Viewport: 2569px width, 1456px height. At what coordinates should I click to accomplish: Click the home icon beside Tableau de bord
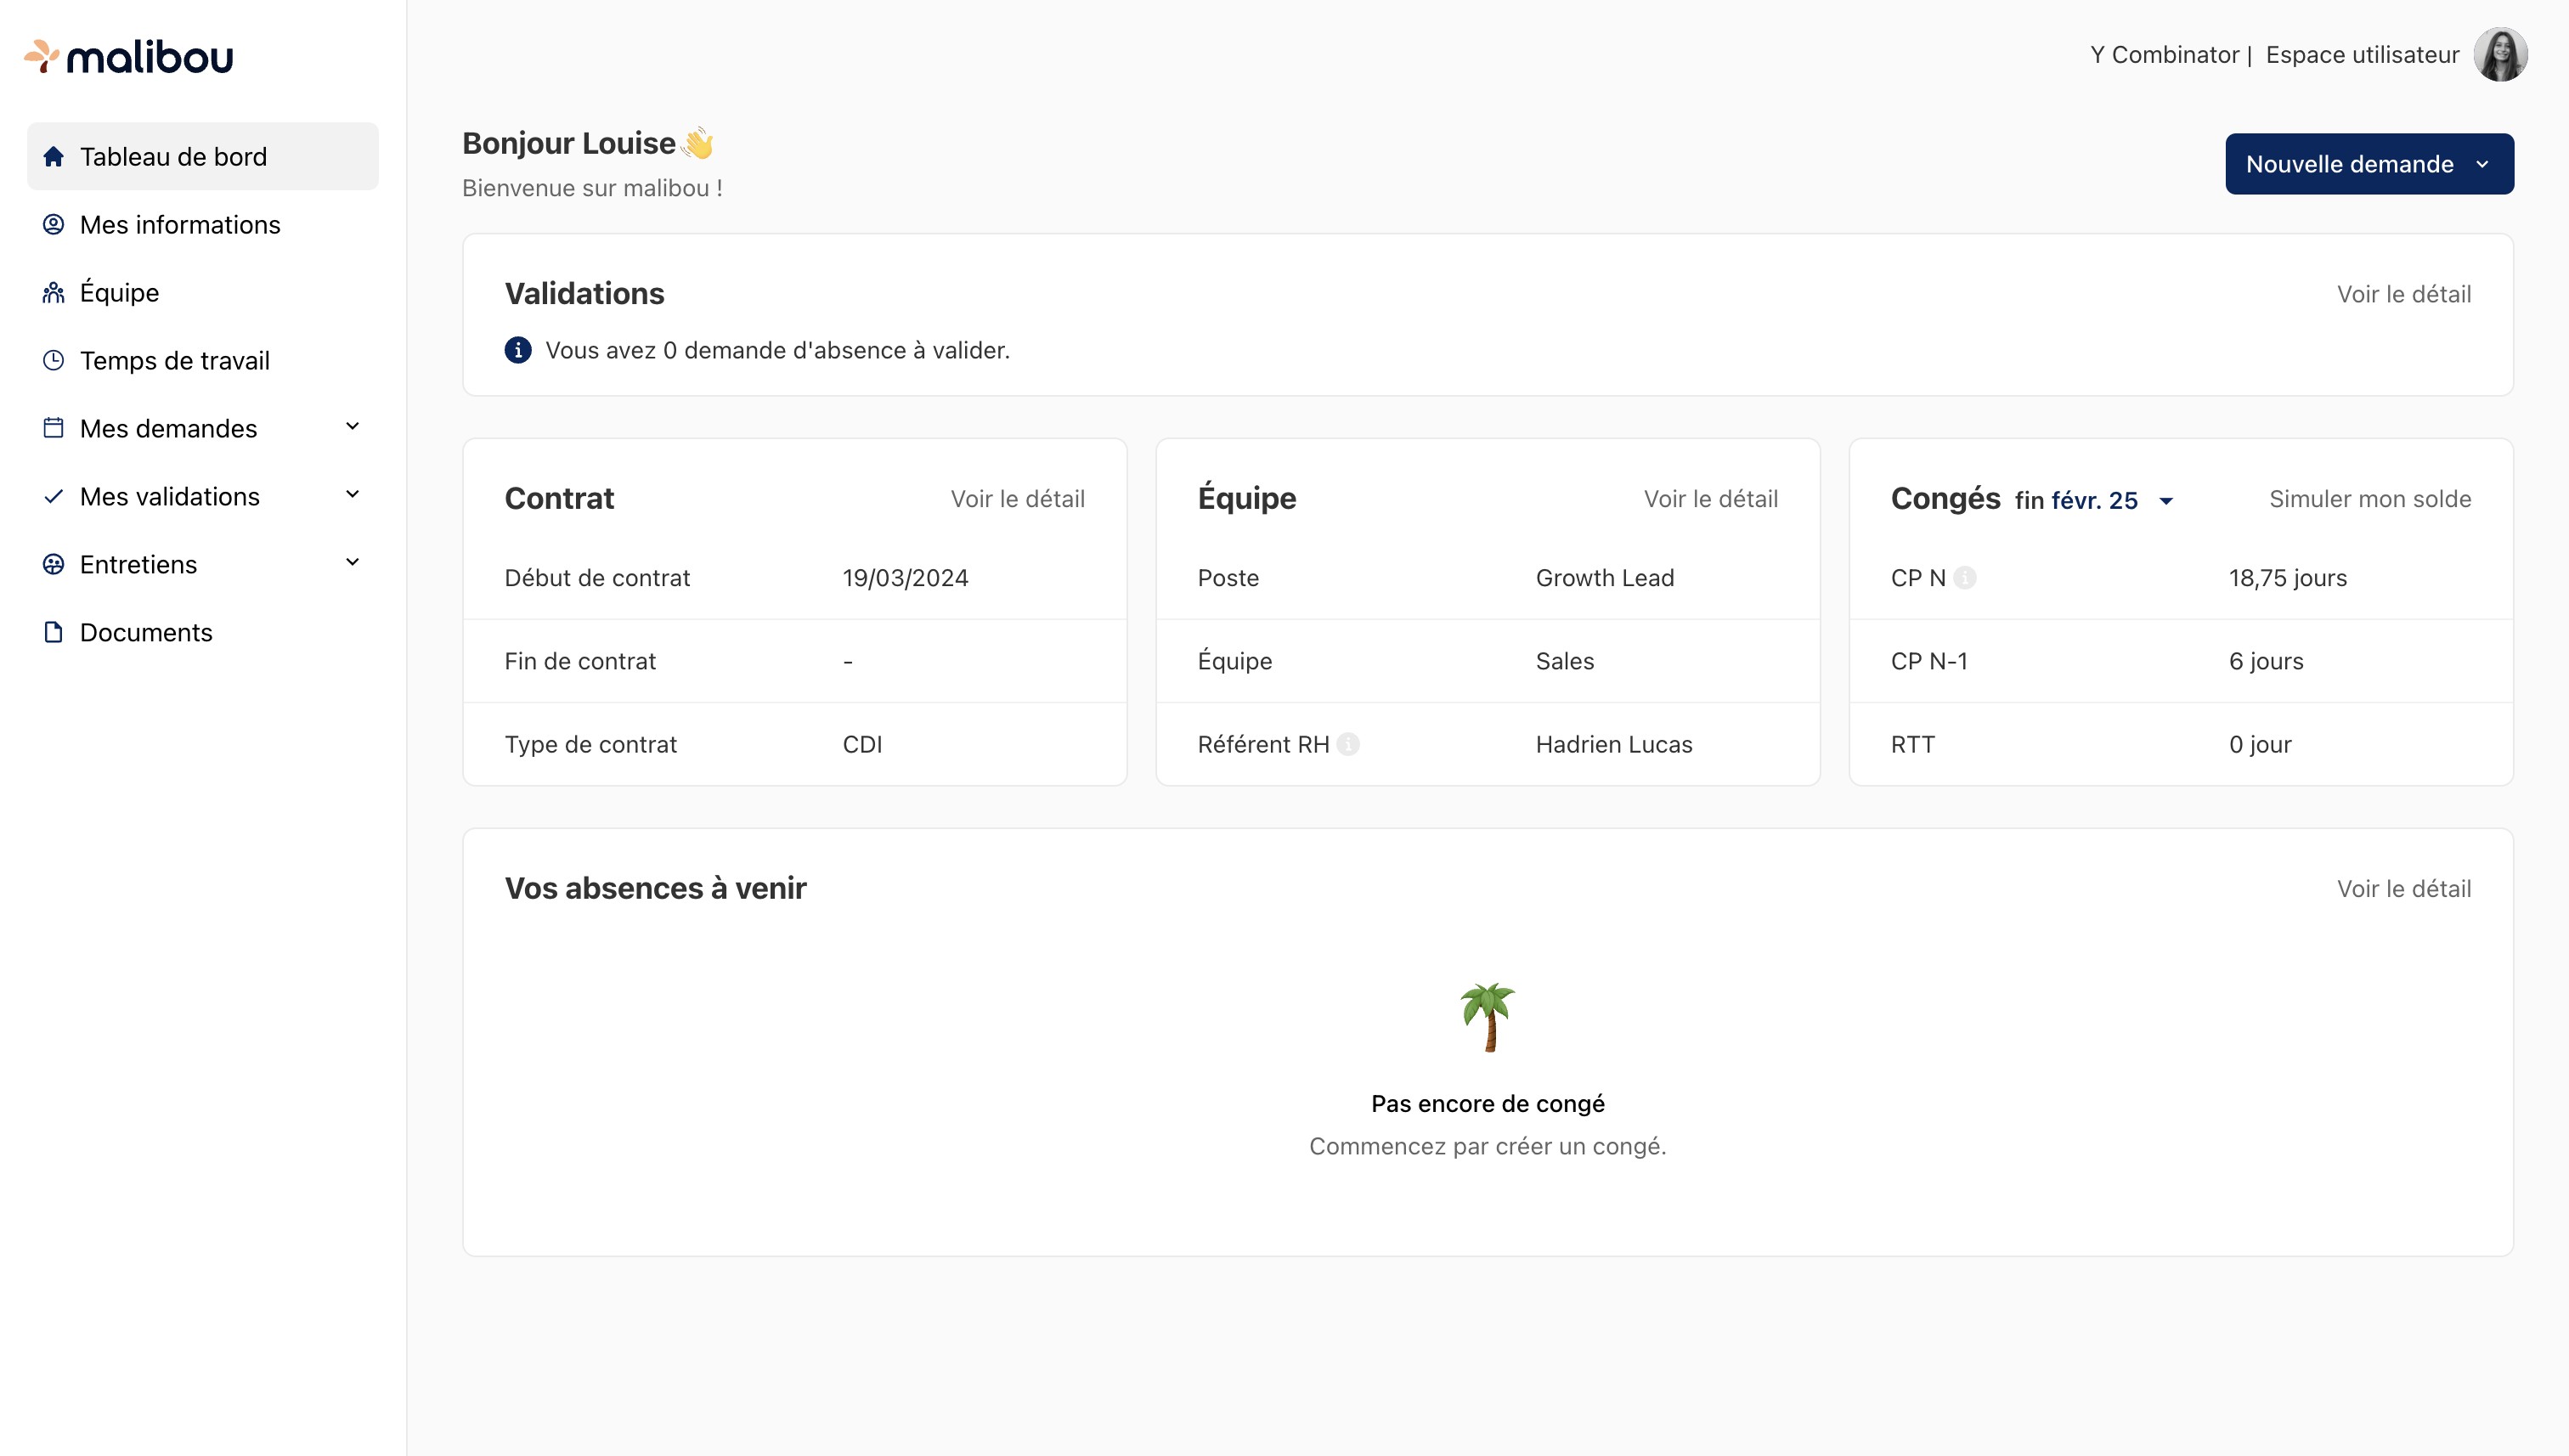[x=54, y=156]
